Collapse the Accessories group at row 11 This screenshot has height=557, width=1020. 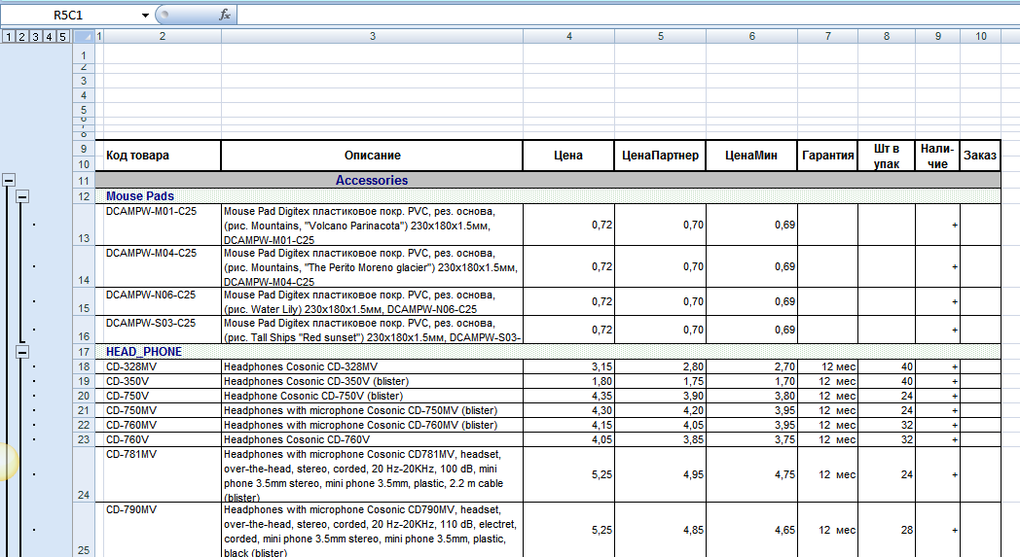(9, 180)
